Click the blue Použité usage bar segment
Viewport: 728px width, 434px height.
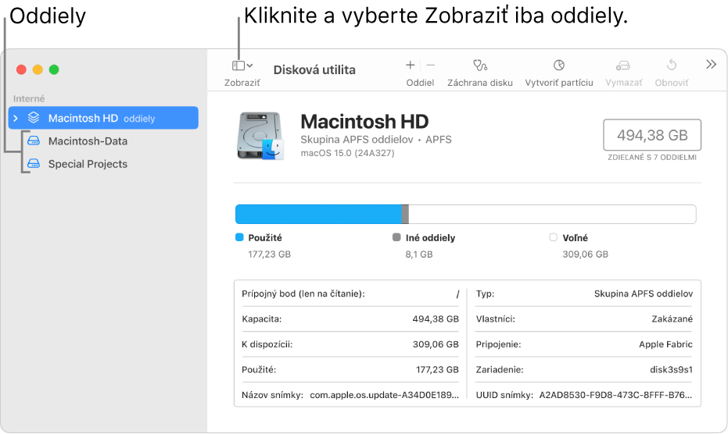318,214
